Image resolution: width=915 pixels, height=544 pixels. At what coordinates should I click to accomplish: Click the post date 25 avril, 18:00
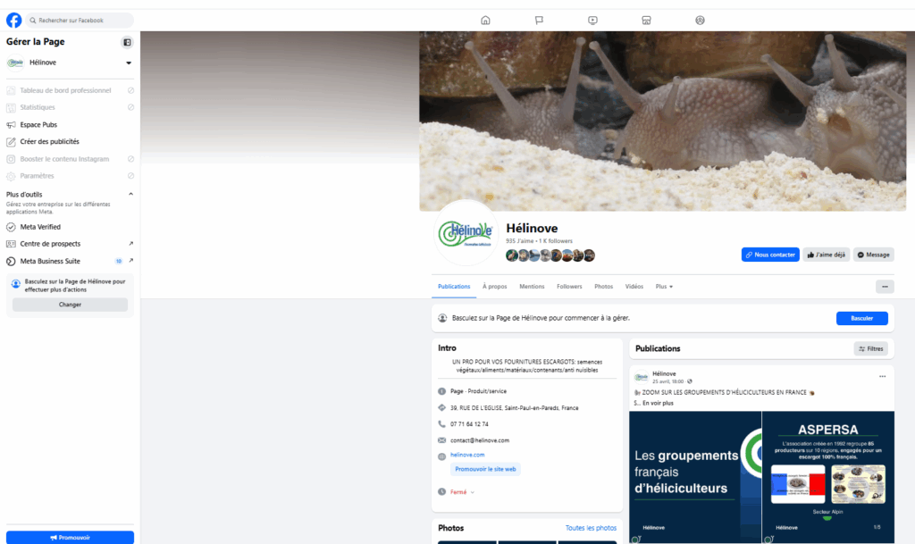(667, 382)
